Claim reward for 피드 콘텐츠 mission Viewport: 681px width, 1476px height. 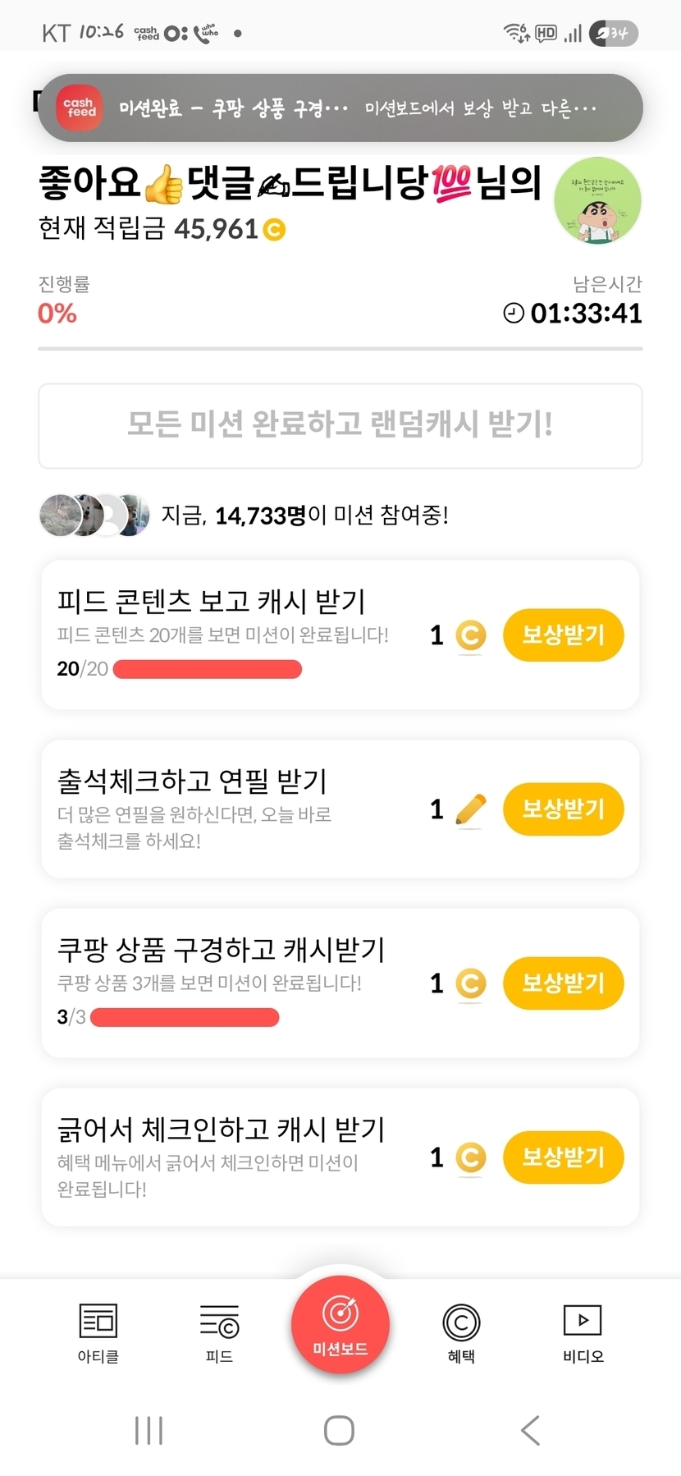[563, 635]
